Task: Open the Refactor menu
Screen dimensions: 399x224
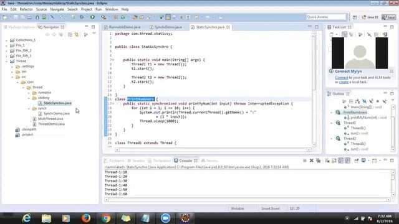Action: [x=26, y=9]
